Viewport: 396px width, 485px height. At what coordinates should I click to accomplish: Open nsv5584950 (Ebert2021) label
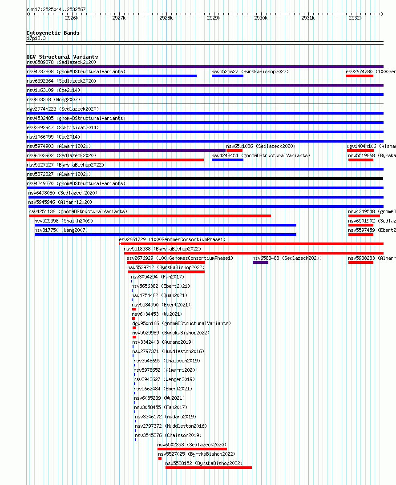(x=161, y=305)
